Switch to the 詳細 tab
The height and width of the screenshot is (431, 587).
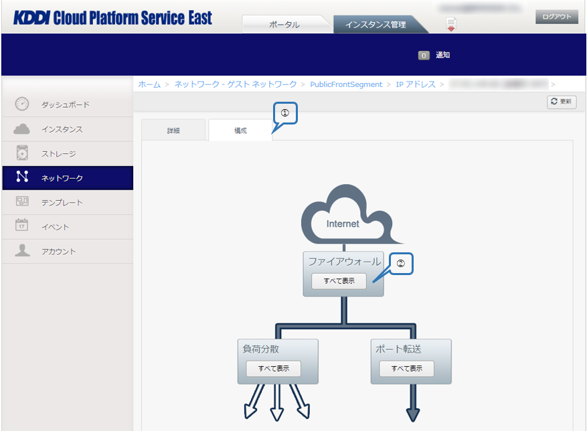point(173,131)
